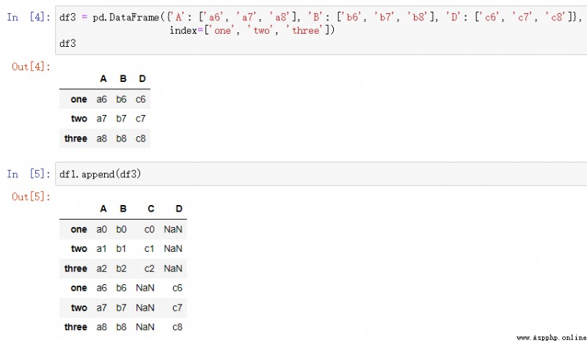
Task: Click the index= line in the df3 code cell
Action: (x=252, y=30)
